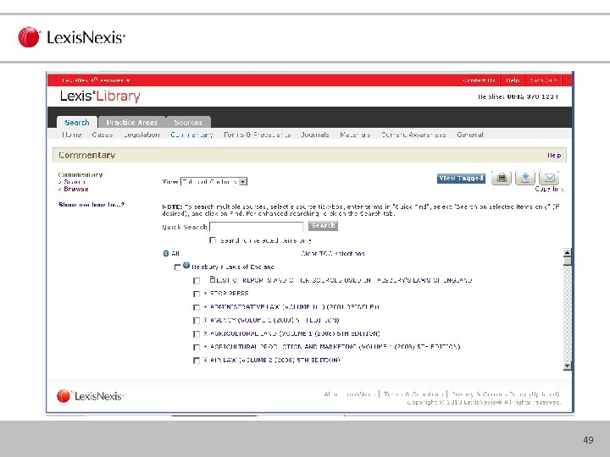Image resolution: width=610 pixels, height=457 pixels.
Task: Click the Copy link text
Action: point(549,189)
